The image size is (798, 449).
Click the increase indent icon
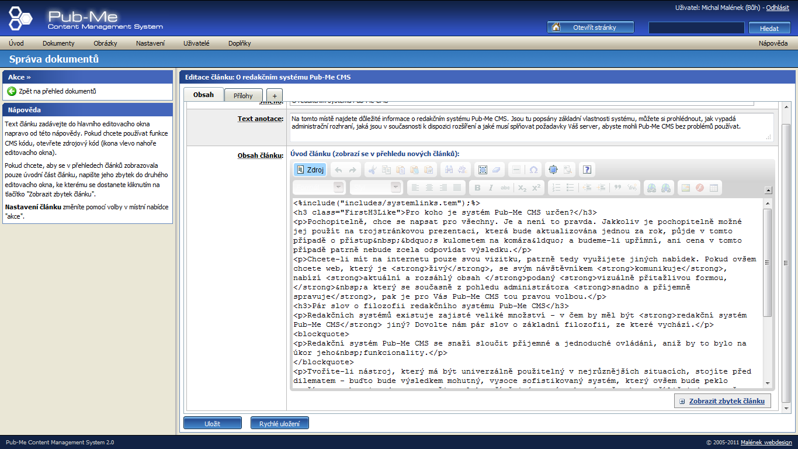click(601, 187)
